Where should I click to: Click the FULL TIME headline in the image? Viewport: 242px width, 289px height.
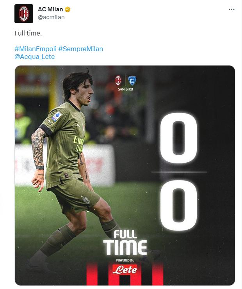125,242
